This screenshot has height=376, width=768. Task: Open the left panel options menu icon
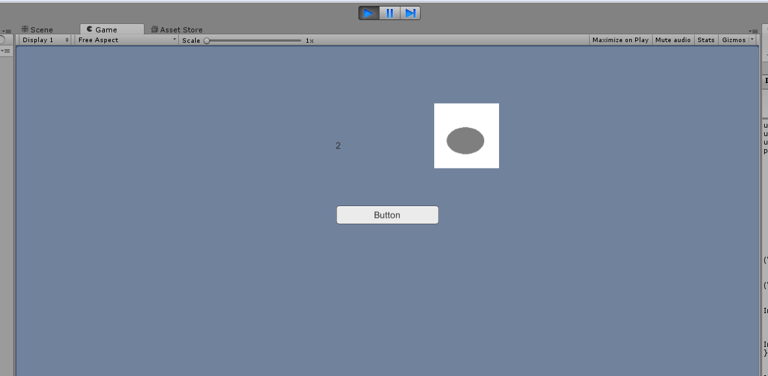[x=5, y=31]
